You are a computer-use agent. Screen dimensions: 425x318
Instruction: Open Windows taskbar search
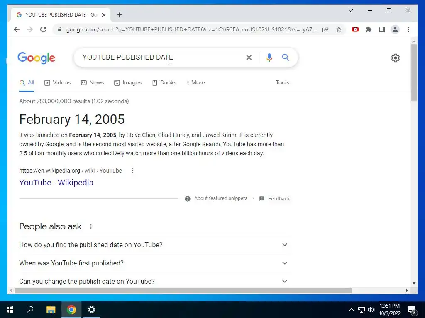tap(30, 310)
